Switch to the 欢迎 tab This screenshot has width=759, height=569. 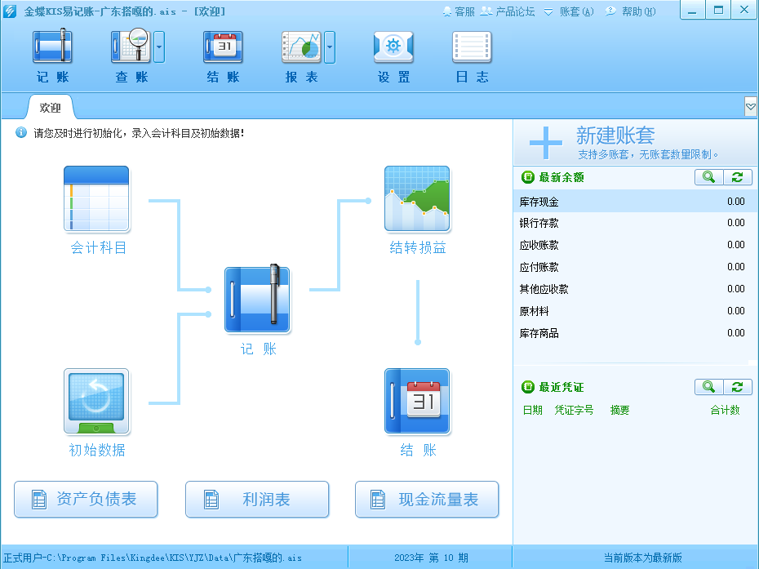point(51,108)
